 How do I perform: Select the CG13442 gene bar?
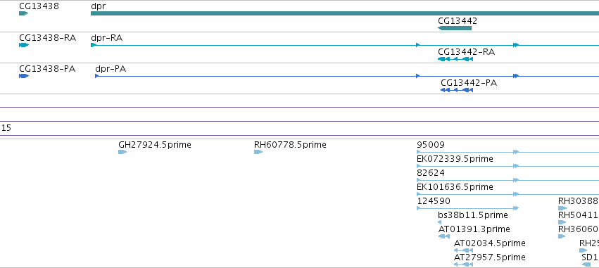pos(455,28)
